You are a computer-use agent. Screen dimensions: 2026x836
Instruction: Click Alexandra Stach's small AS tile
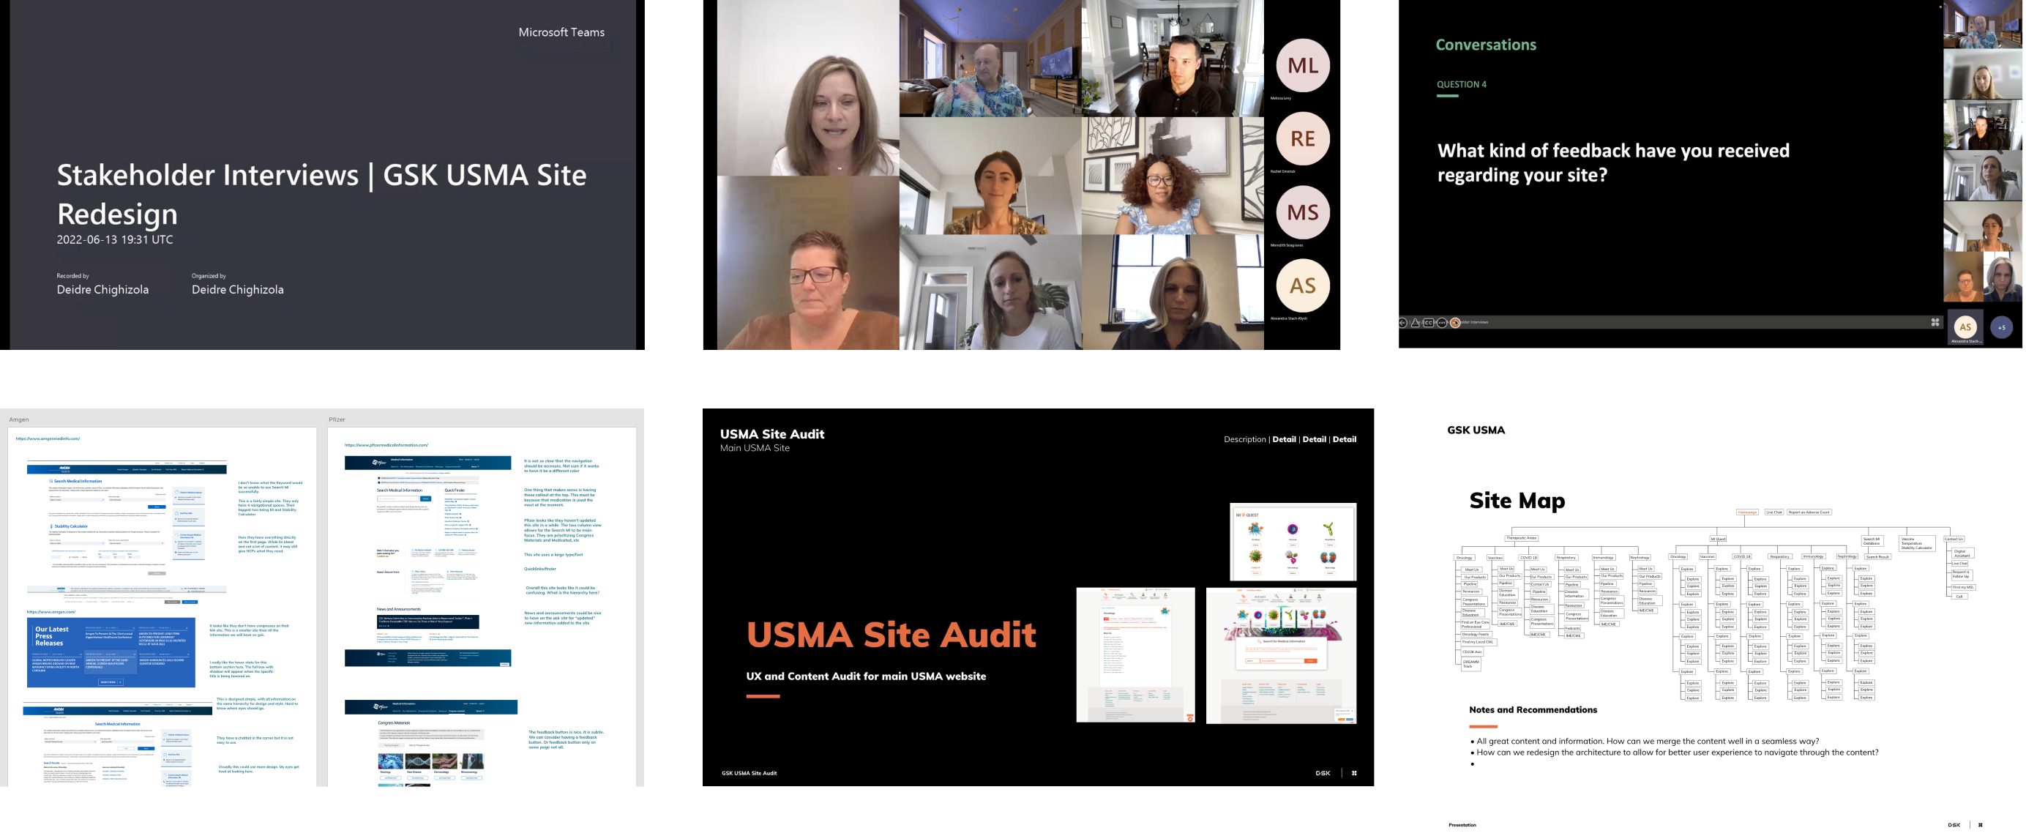pos(1965,327)
